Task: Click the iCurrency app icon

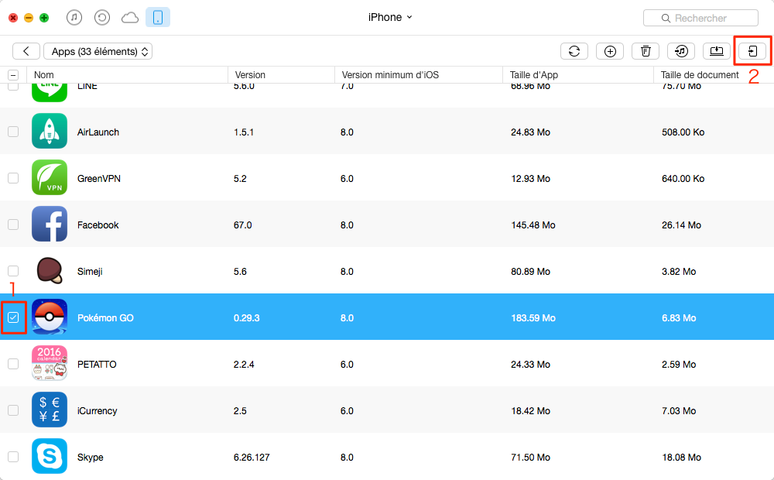Action: (50, 410)
